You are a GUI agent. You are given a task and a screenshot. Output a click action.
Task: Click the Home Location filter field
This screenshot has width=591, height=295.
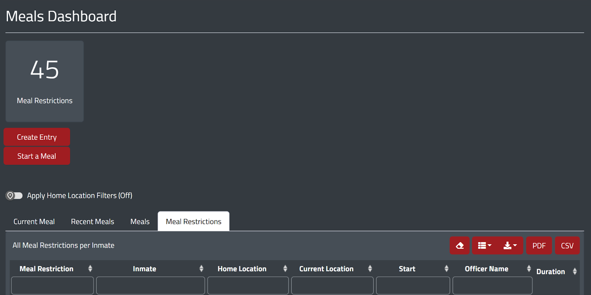click(248, 285)
